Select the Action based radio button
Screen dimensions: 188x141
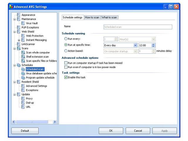click(x=66, y=51)
